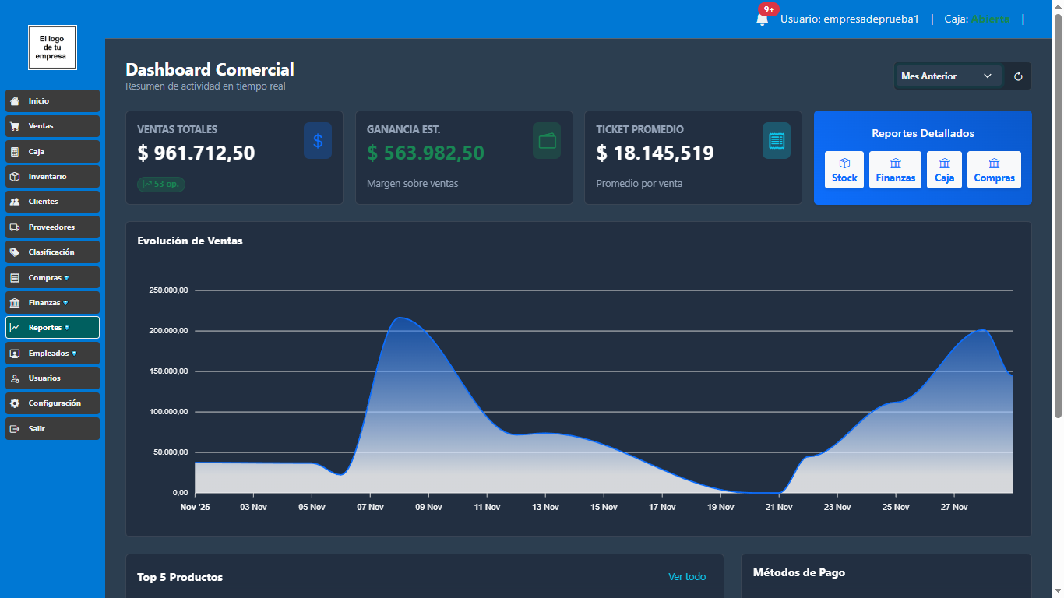
Task: Go to Inicio in the sidebar
Action: [52, 101]
